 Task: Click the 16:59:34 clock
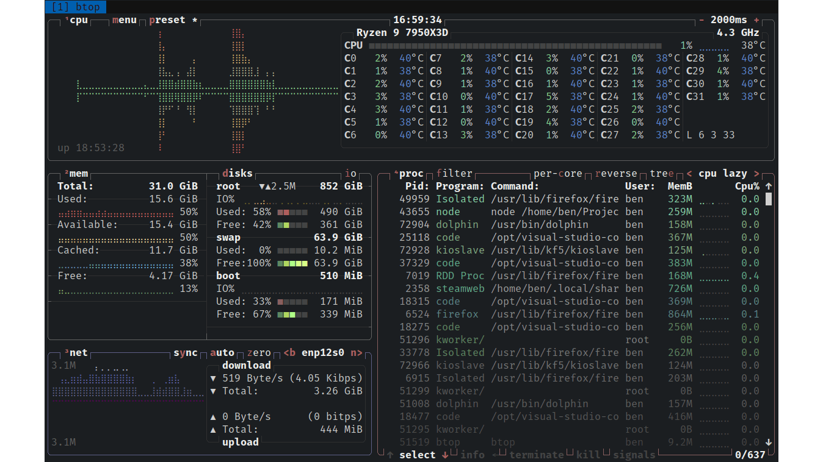418,20
